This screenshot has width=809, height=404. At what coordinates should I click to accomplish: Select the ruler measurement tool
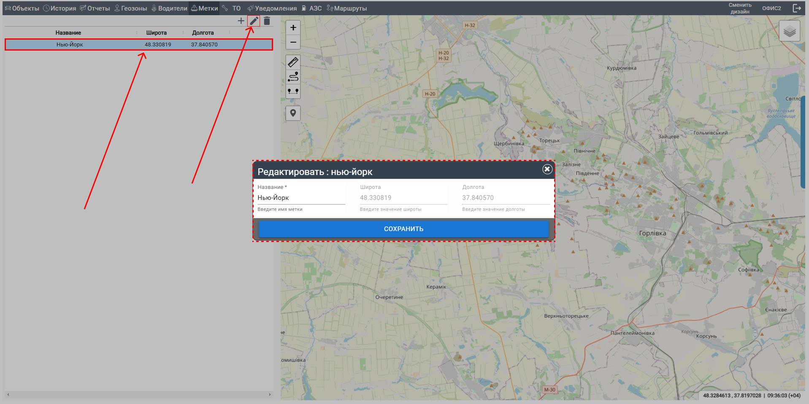coord(293,62)
